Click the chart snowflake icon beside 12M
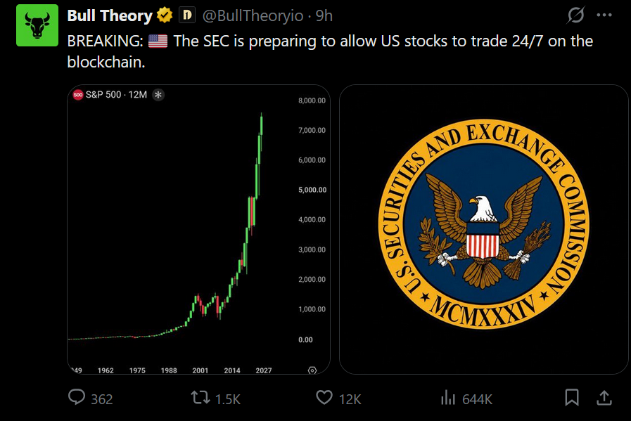Viewport: 631px width, 421px height. [158, 95]
